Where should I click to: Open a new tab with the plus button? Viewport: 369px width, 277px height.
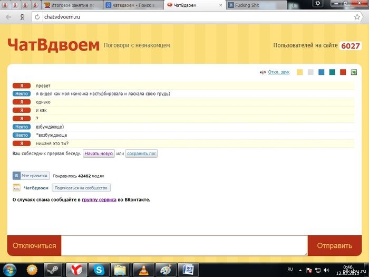(293, 5)
